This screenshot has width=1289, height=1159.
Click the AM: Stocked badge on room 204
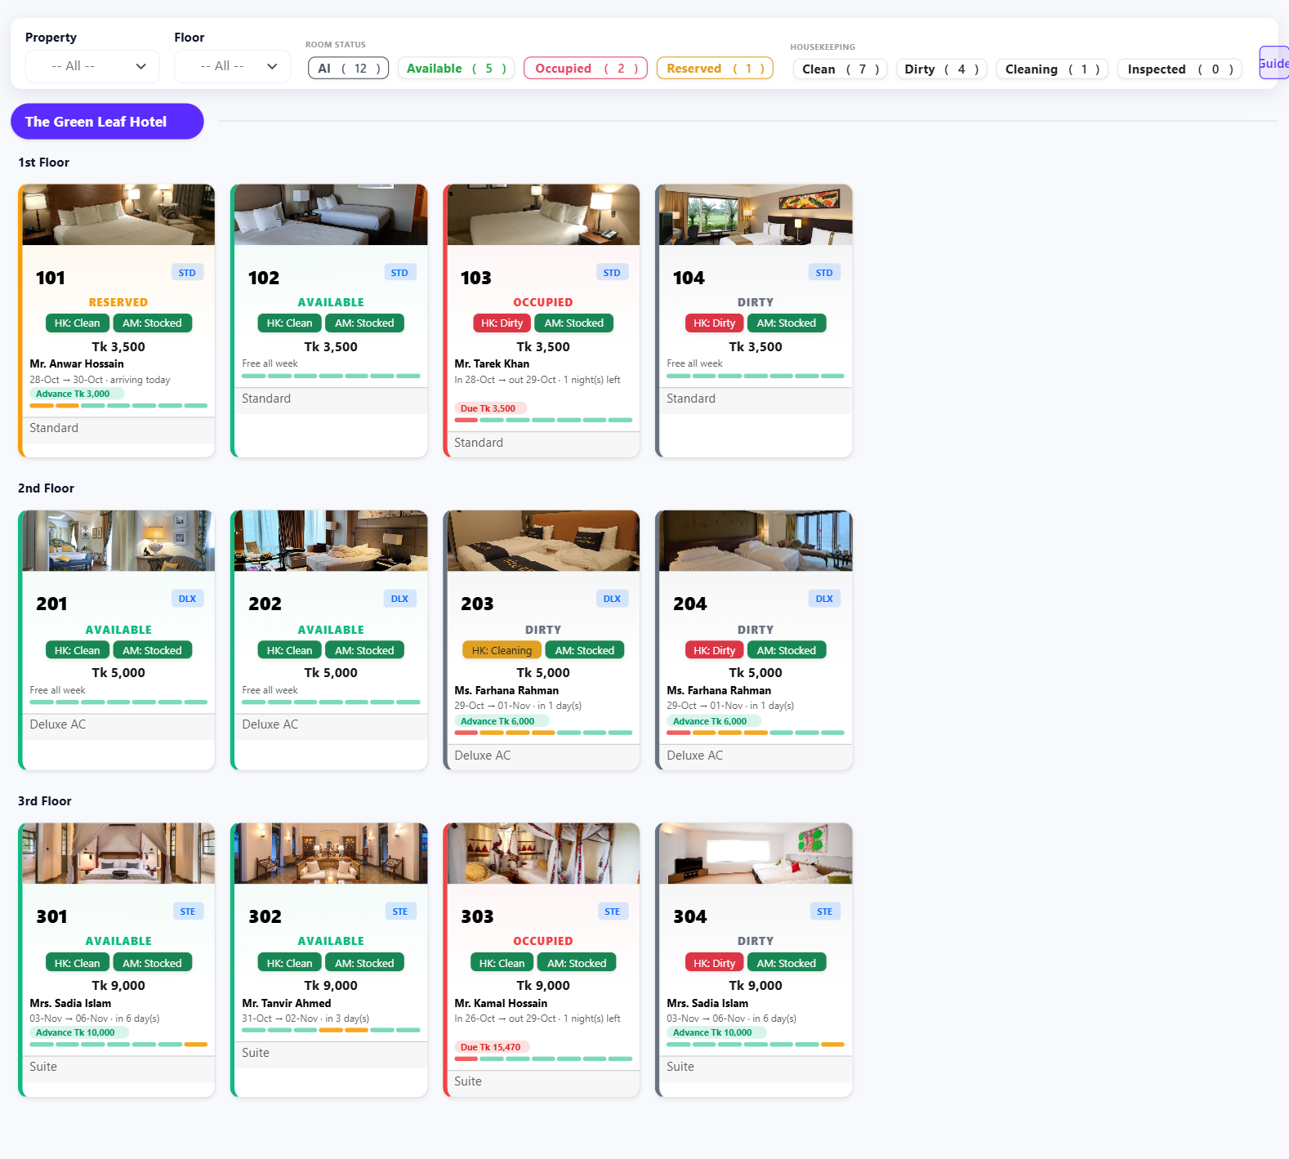787,651
